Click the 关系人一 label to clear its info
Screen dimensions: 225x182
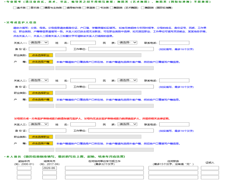point(20,43)
